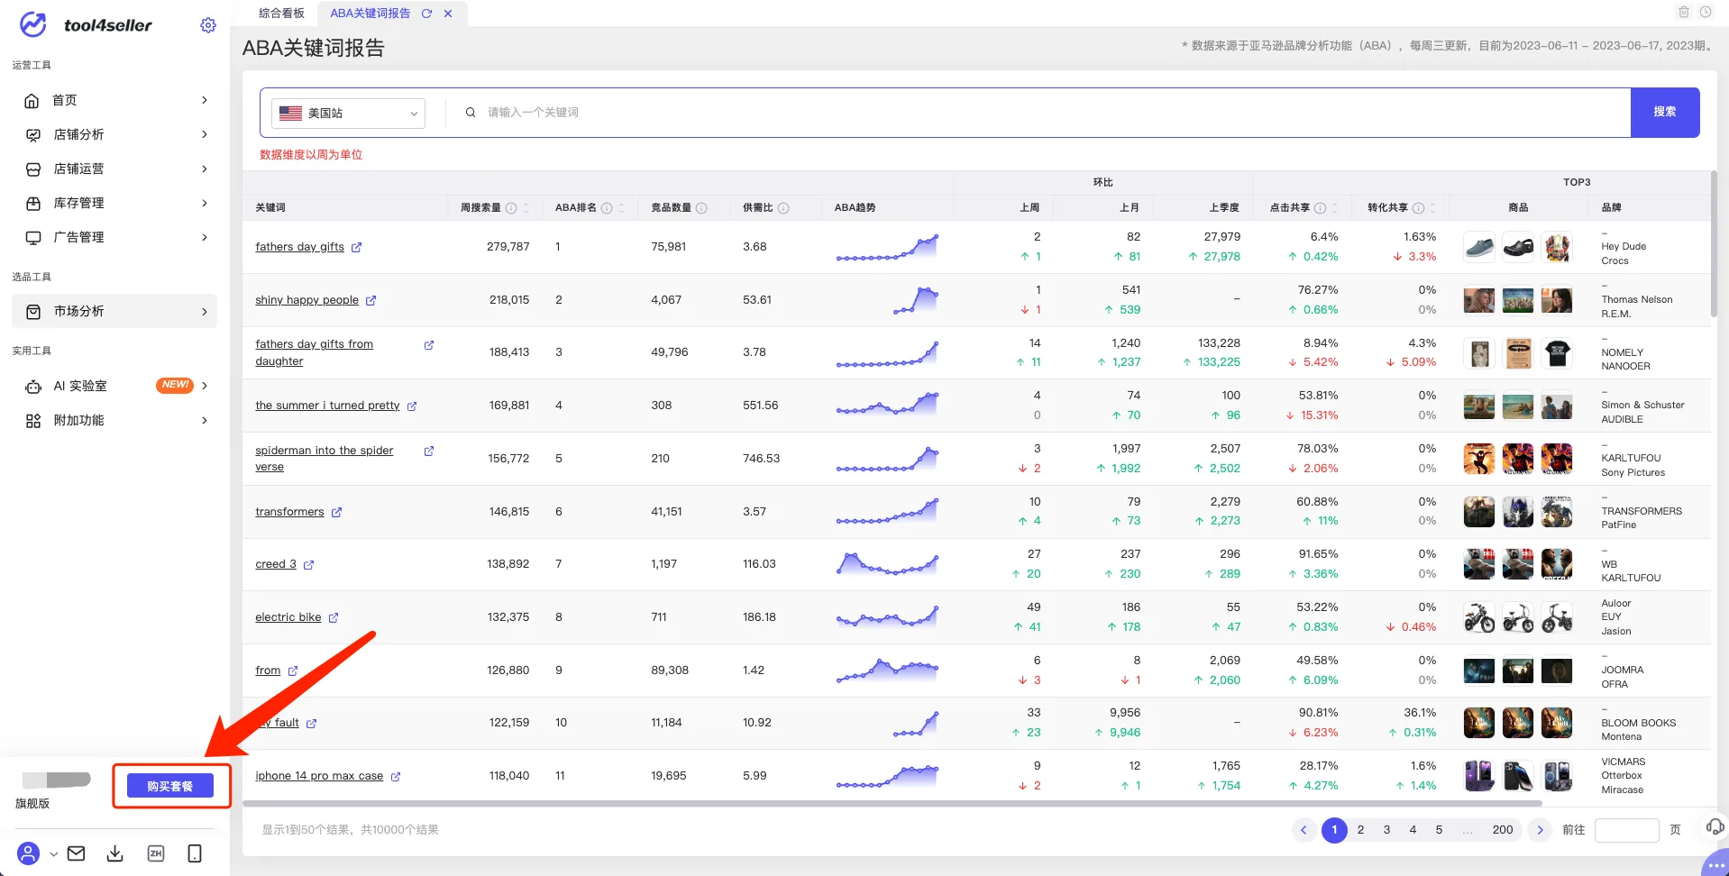Go to next page arrow in pagination
Image resolution: width=1729 pixels, height=876 pixels.
pos(1540,830)
